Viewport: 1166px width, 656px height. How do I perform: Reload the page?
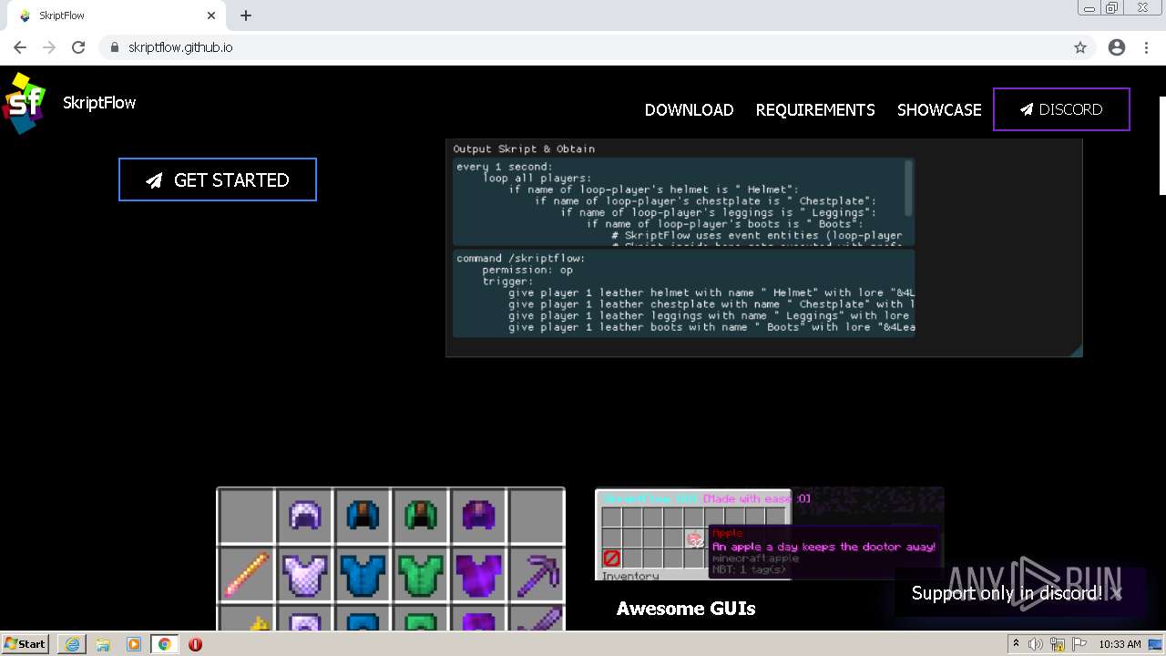[x=78, y=47]
